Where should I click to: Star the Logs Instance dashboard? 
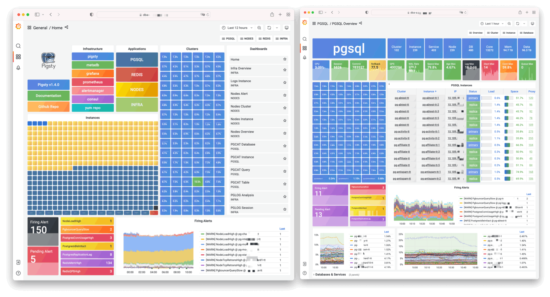285,83
